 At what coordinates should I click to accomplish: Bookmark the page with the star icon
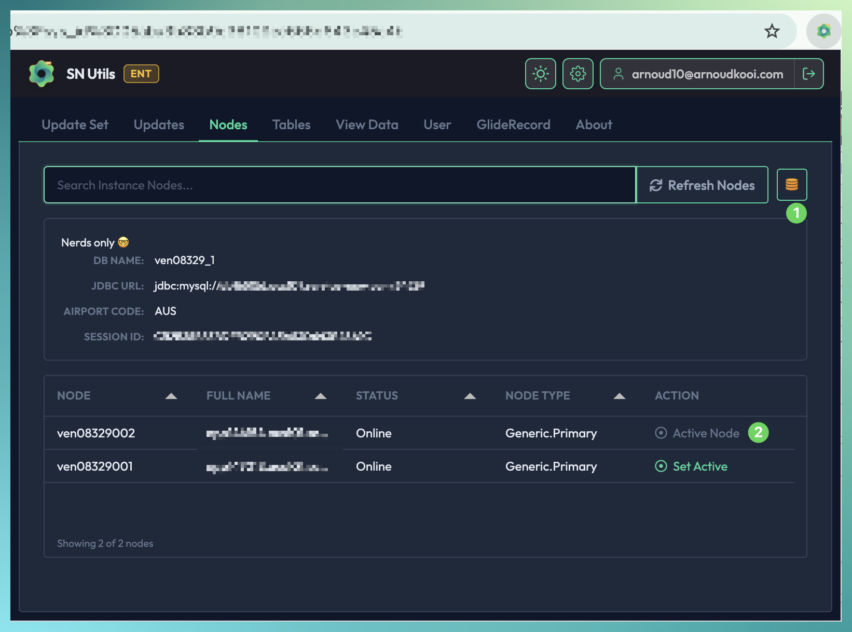point(772,31)
